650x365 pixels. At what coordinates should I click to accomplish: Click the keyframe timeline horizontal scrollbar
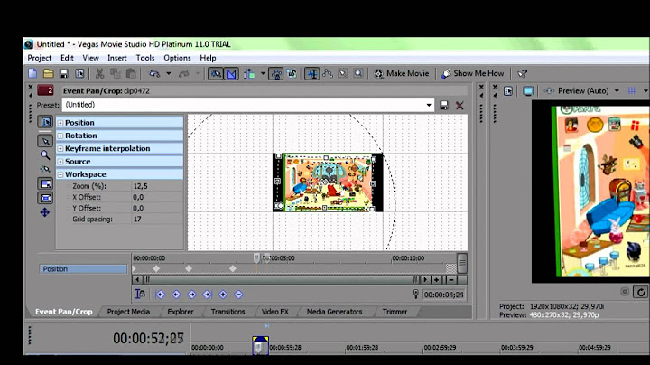281,280
